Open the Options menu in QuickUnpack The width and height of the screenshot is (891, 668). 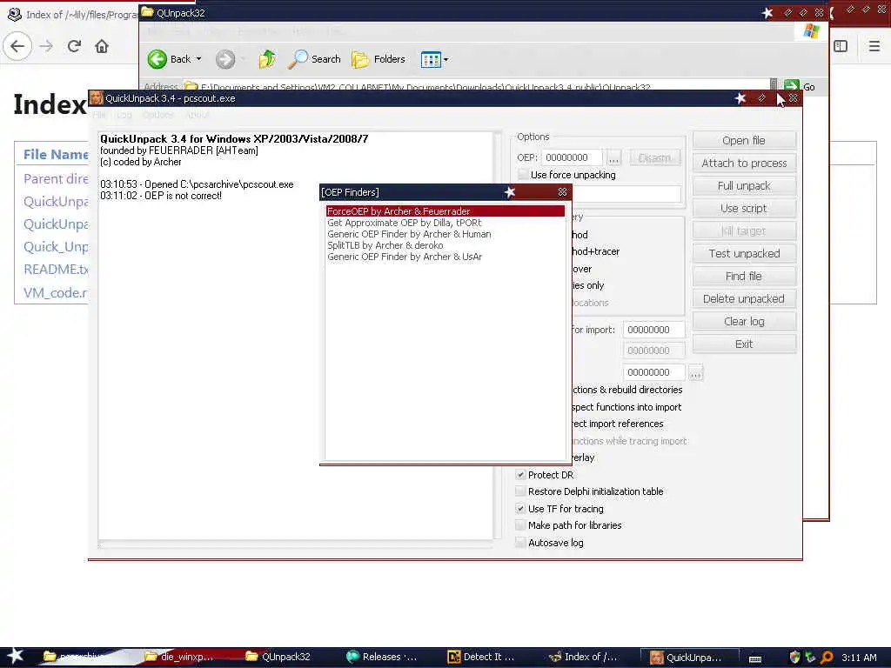pos(158,115)
